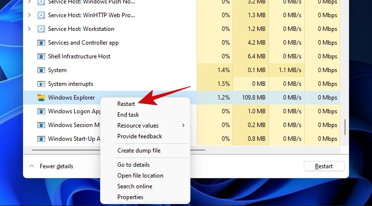Screen dimensions: 372x206
Task: Select the Services and Controller app name
Action: pyautogui.click(x=83, y=43)
